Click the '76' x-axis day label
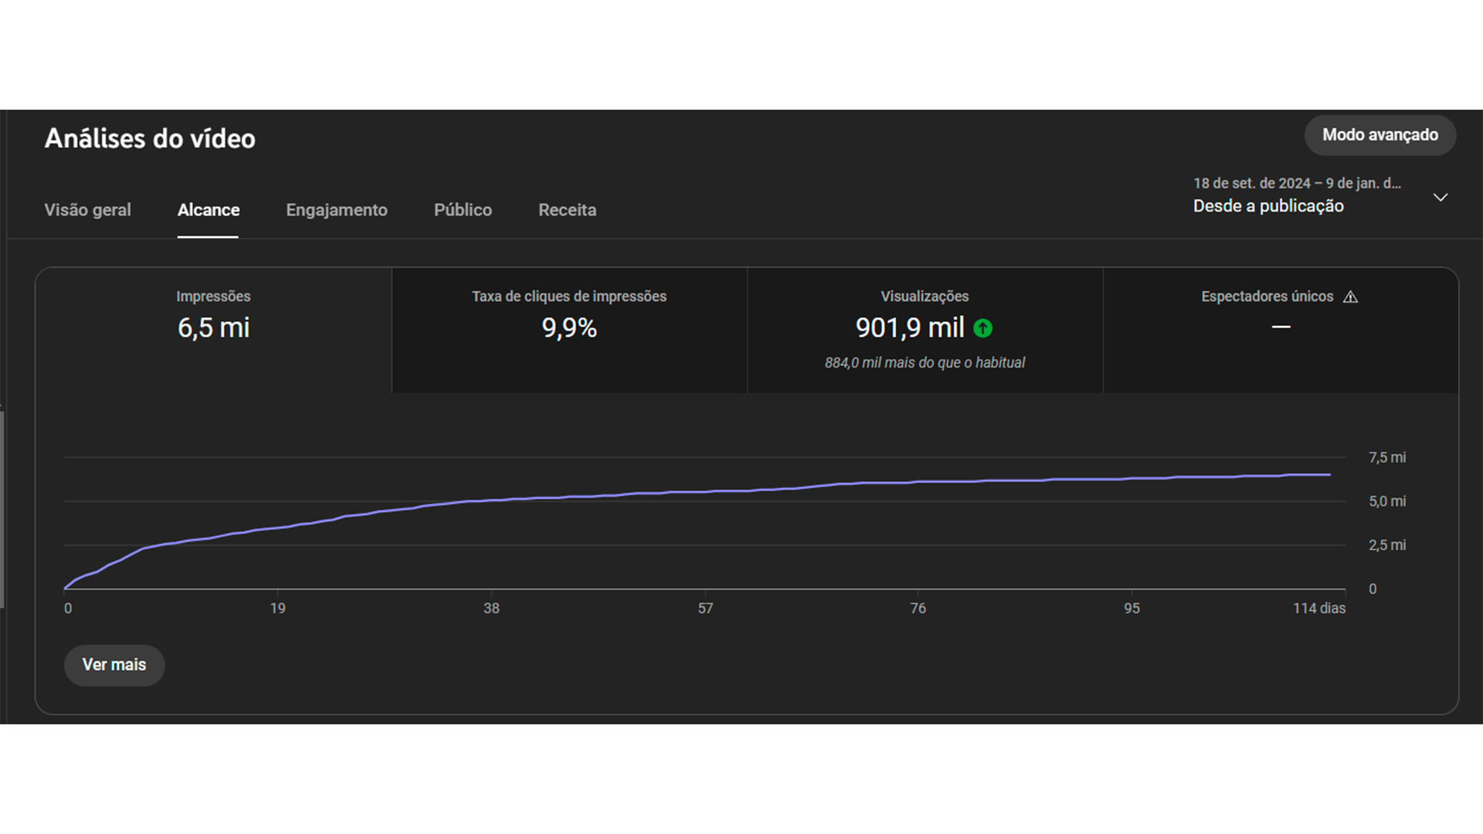Screen dimensions: 1483x834 tap(918, 609)
